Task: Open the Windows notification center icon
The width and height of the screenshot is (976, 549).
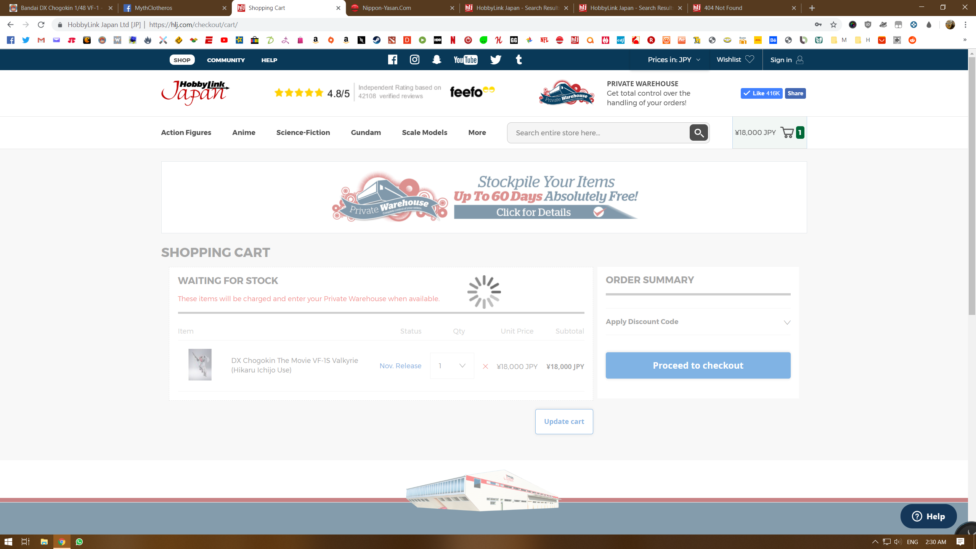Action: pos(960,542)
